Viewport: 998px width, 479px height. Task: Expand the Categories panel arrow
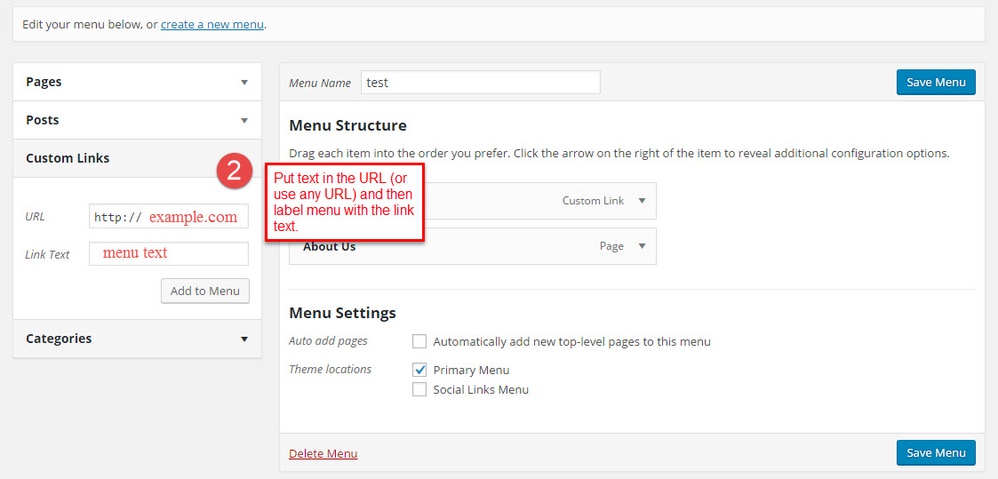coord(244,339)
